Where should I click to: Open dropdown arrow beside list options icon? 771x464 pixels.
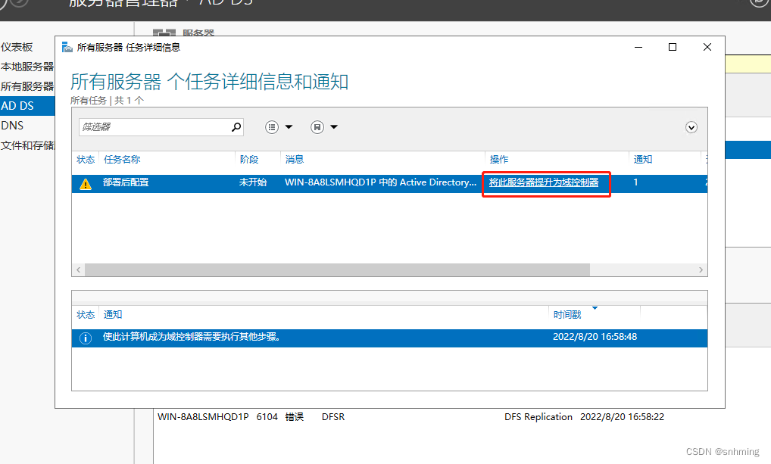click(289, 127)
